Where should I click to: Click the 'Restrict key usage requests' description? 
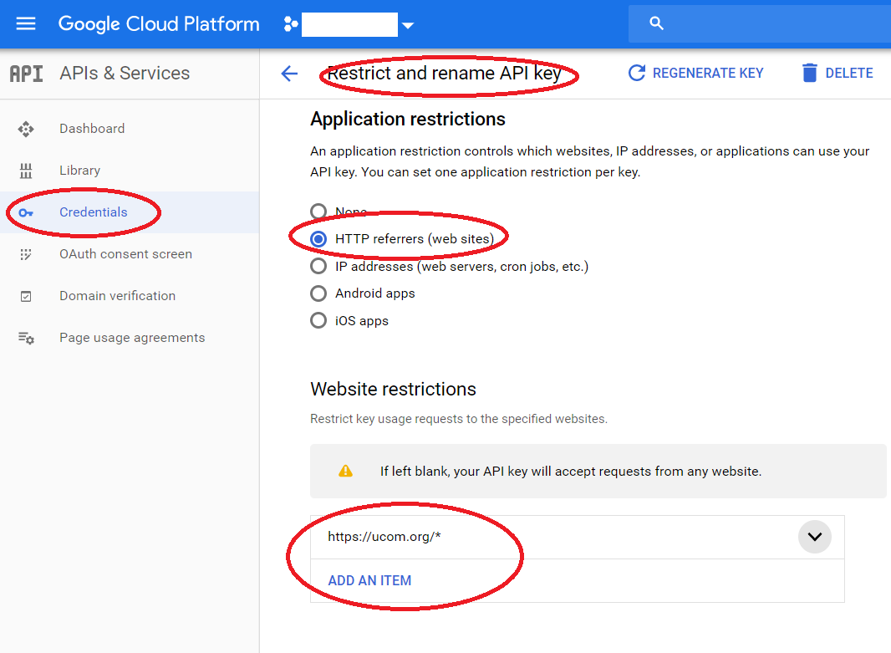459,419
